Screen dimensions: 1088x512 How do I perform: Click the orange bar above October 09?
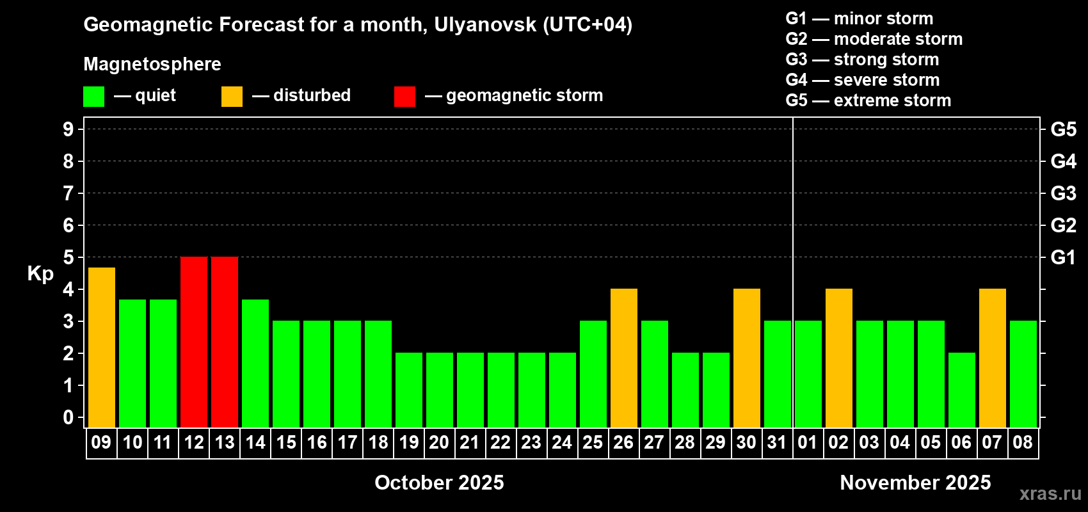[102, 348]
